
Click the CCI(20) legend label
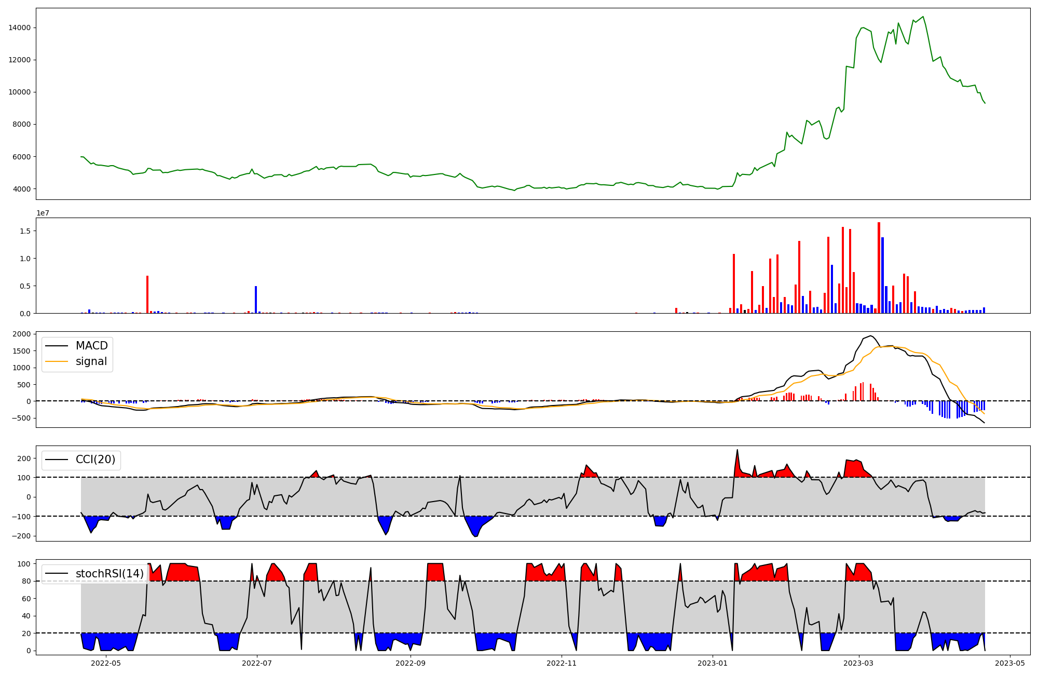95,460
